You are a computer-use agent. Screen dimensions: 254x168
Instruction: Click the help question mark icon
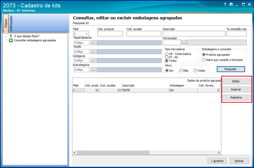(x=225, y=4)
